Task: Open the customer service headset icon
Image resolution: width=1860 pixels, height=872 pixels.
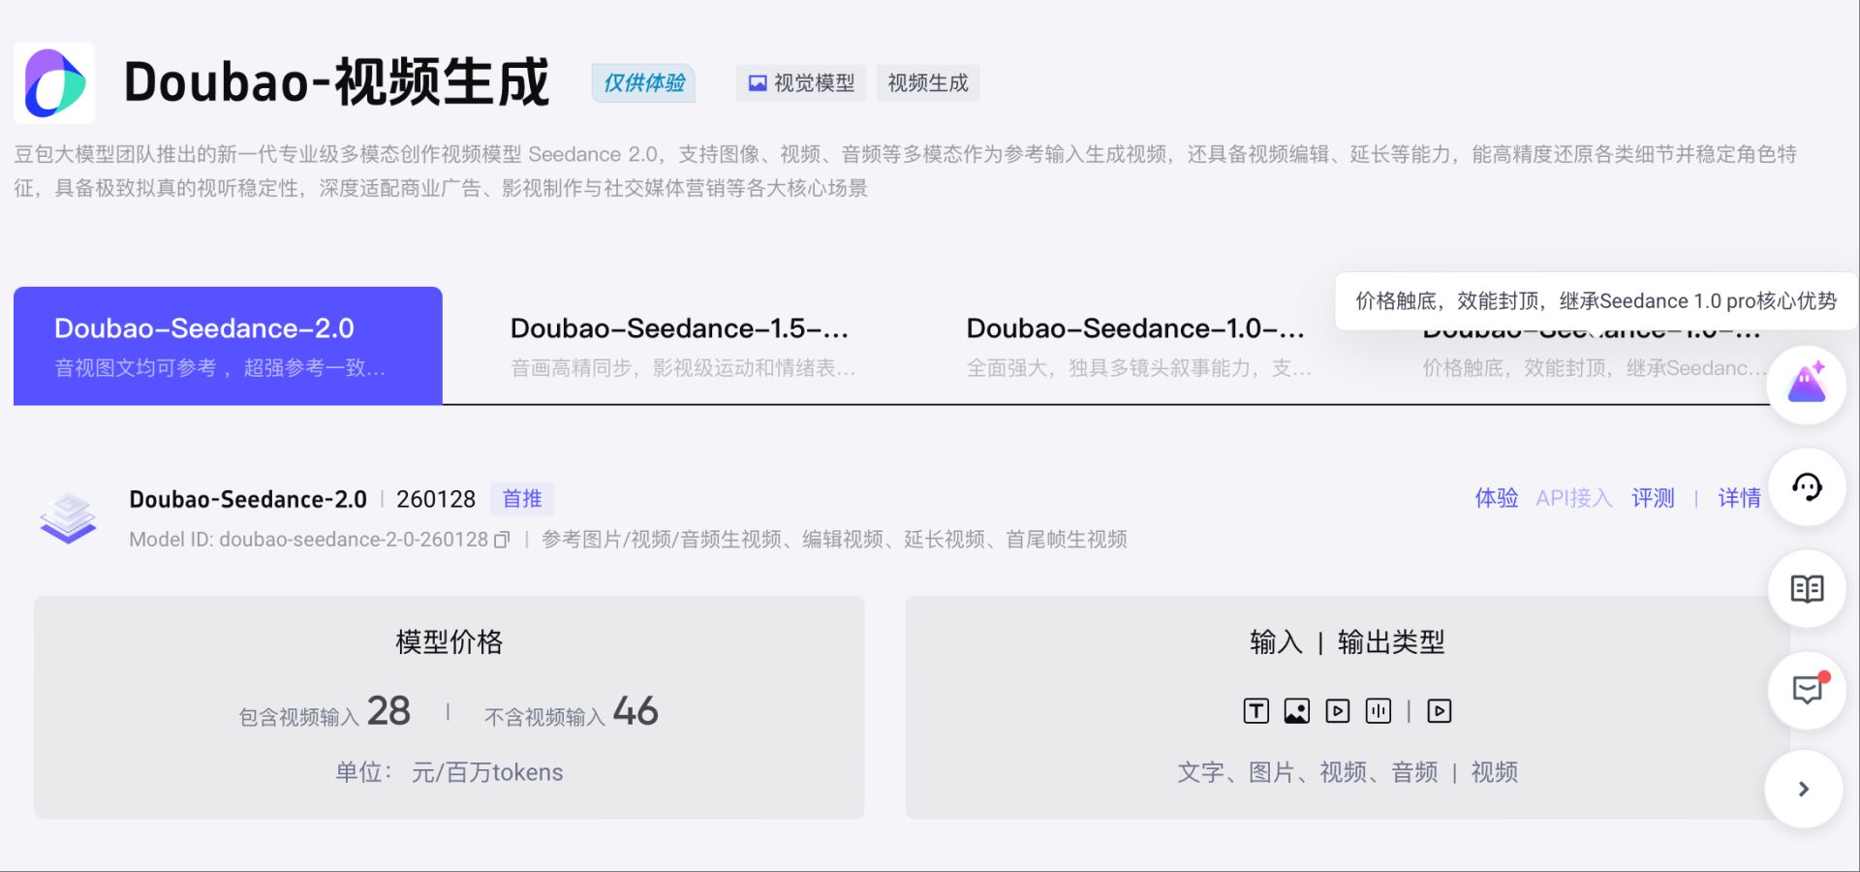Action: coord(1806,487)
